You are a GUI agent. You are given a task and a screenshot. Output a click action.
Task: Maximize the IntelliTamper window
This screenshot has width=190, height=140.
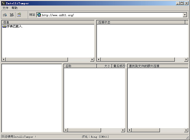pos(182,3)
